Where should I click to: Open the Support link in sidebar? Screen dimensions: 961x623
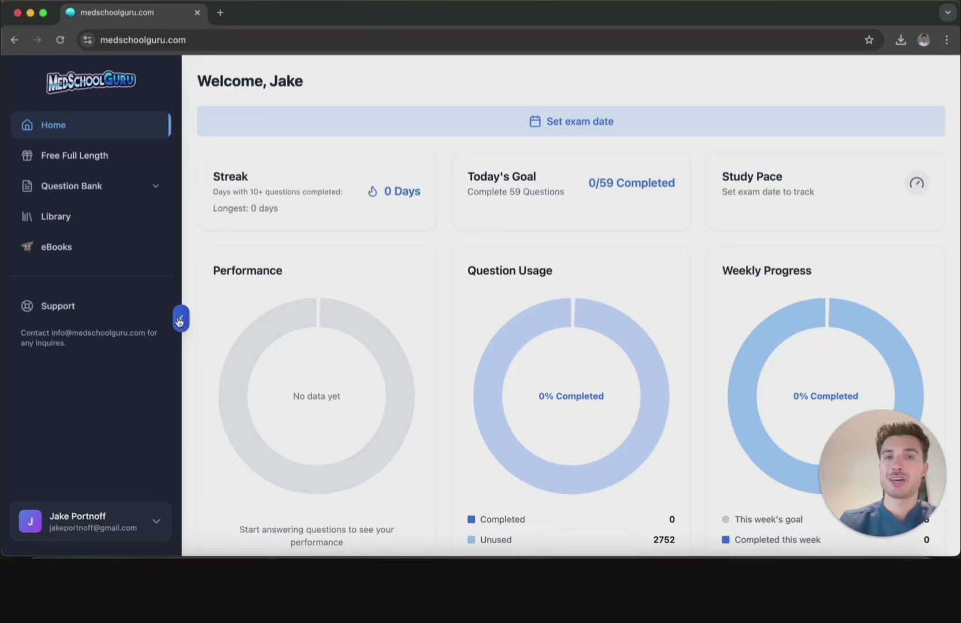[58, 306]
